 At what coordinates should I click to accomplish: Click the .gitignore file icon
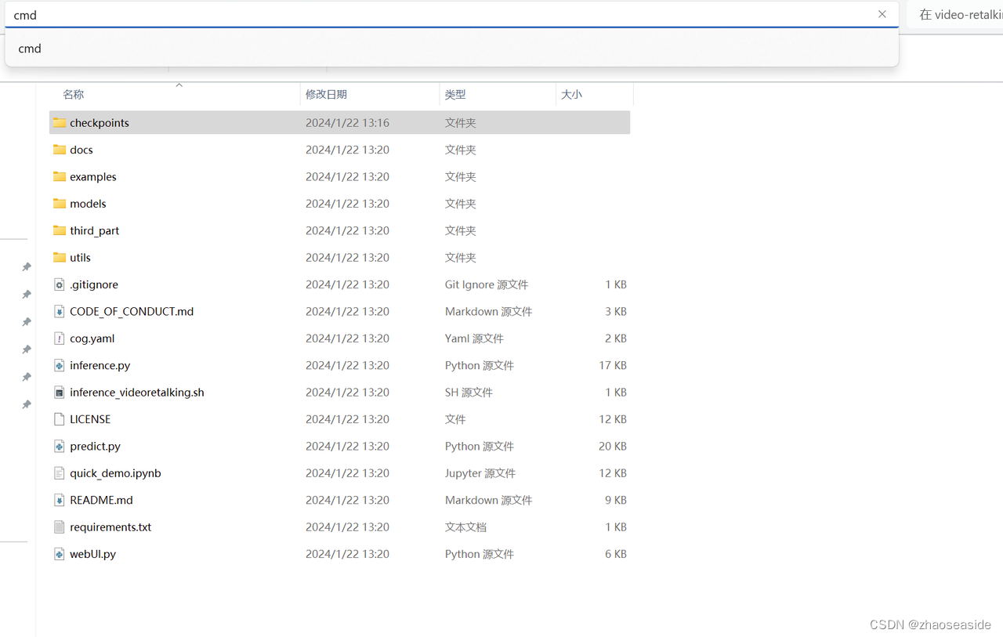coord(60,284)
